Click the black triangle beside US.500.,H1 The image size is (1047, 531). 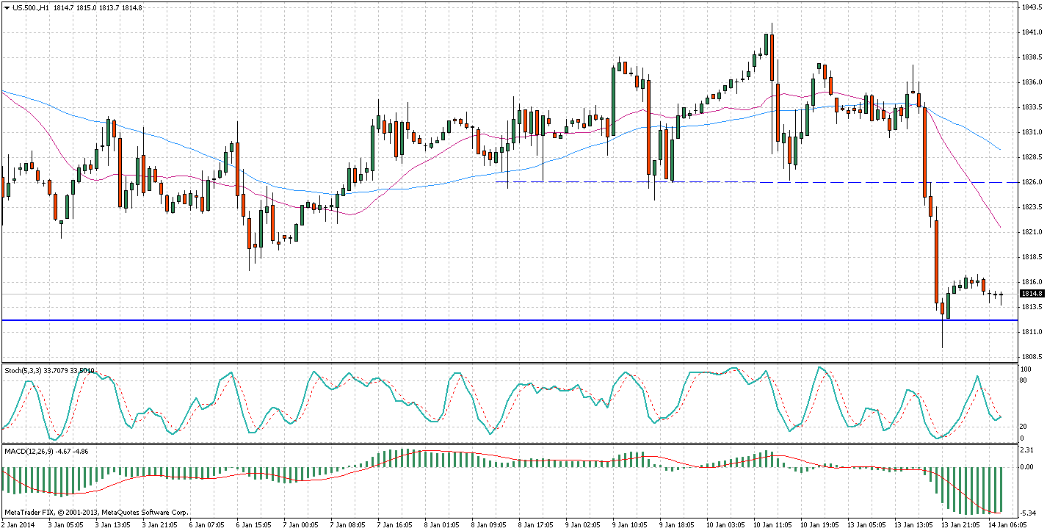pos(7,7)
